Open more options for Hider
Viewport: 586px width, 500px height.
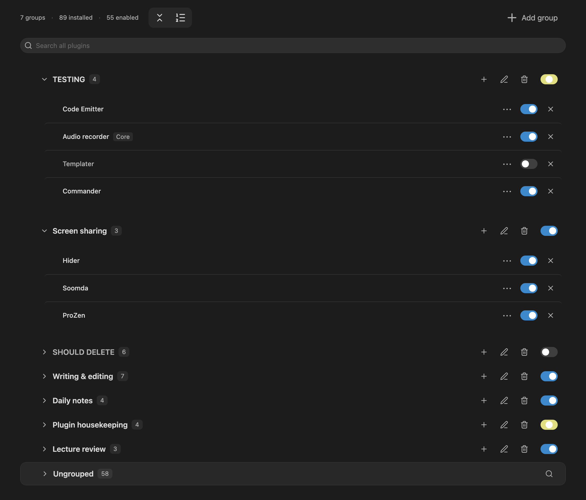(507, 261)
